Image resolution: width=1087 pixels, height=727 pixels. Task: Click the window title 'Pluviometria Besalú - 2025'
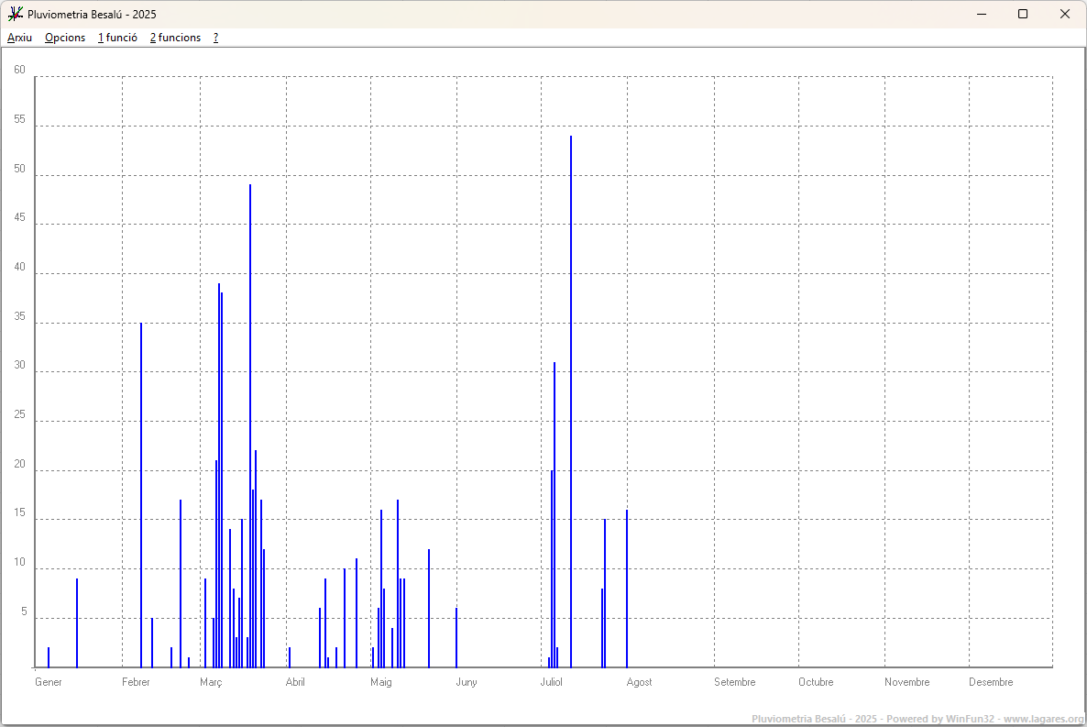[x=92, y=14]
